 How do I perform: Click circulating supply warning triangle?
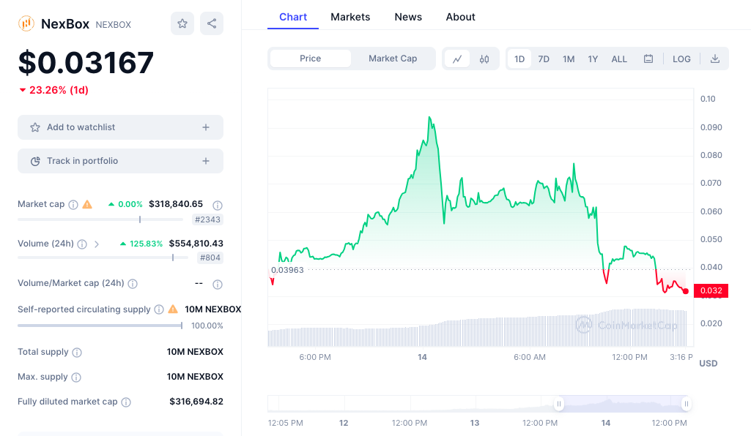coord(173,309)
